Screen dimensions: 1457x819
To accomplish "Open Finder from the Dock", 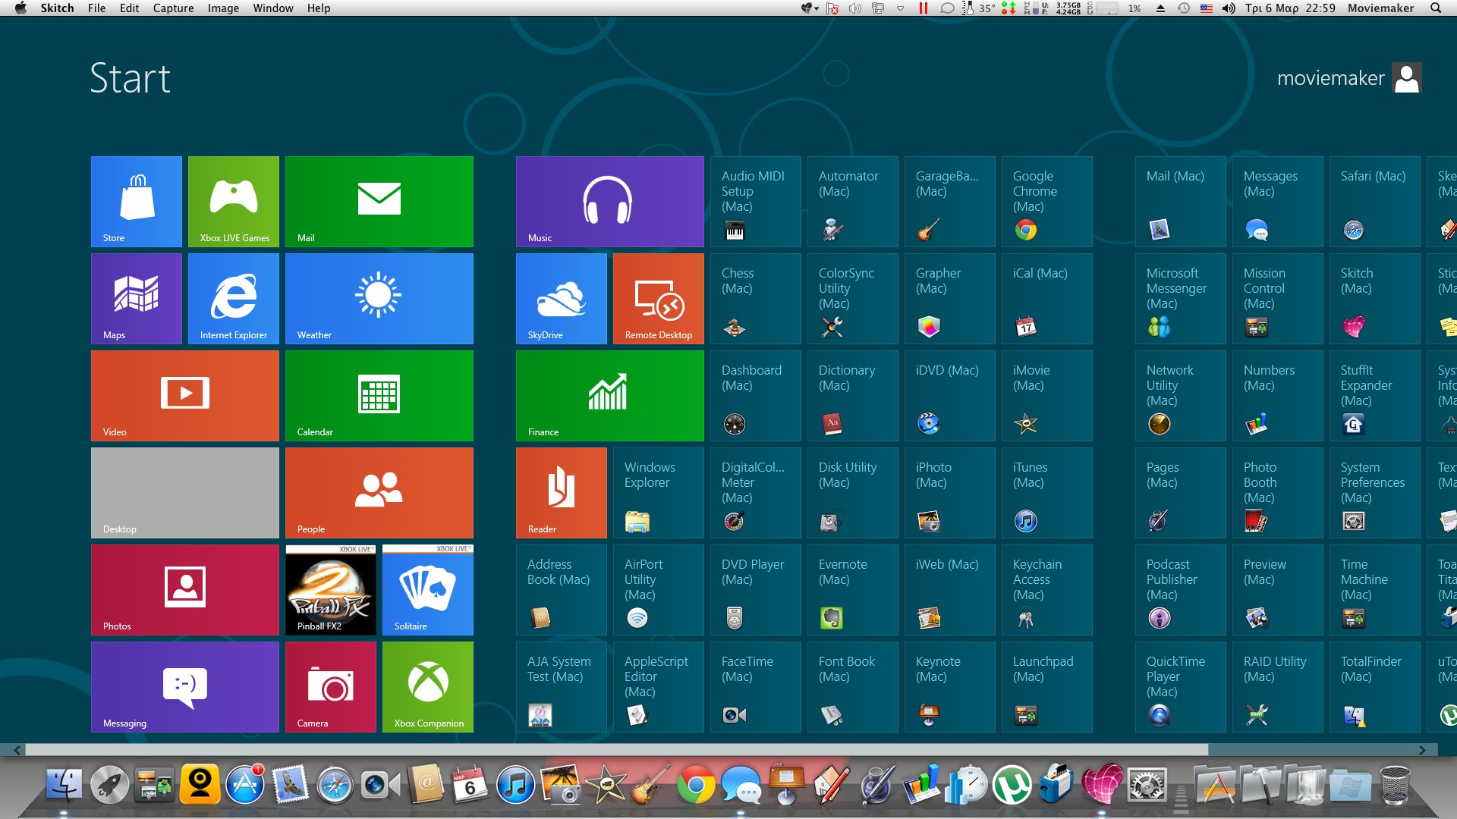I will tap(65, 785).
